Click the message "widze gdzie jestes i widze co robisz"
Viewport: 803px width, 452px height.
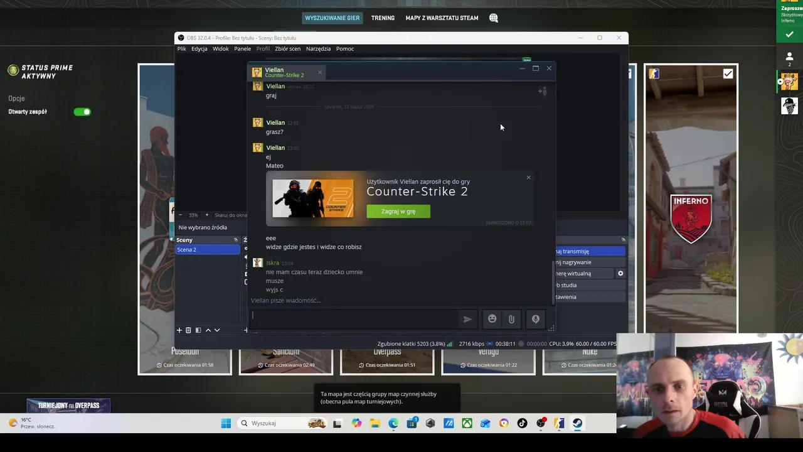pos(314,247)
